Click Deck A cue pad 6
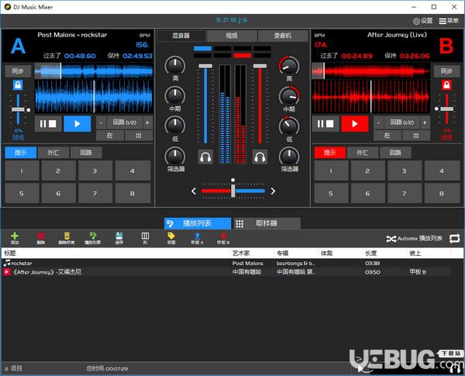465x376 pixels. click(x=58, y=194)
